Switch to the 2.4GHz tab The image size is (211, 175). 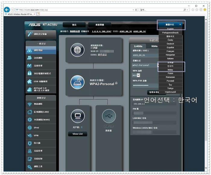138,46
